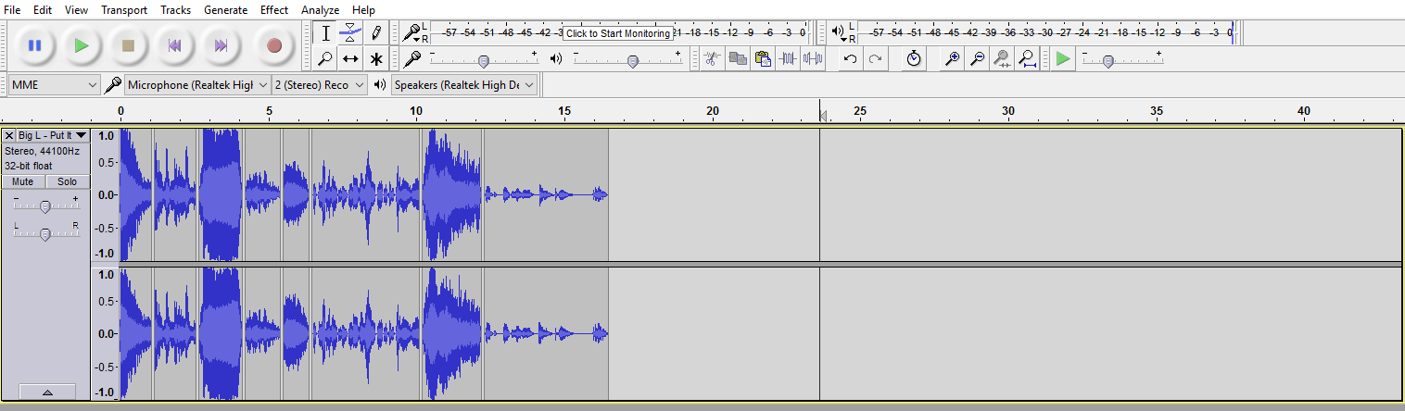Start playback with the Play button
Image resolution: width=1405 pixels, height=411 pixels.
(x=82, y=44)
